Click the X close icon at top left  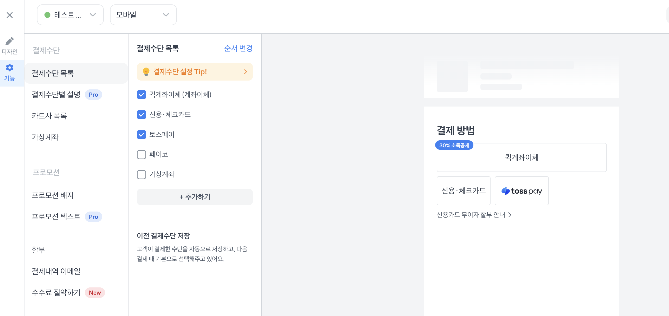(x=10, y=15)
